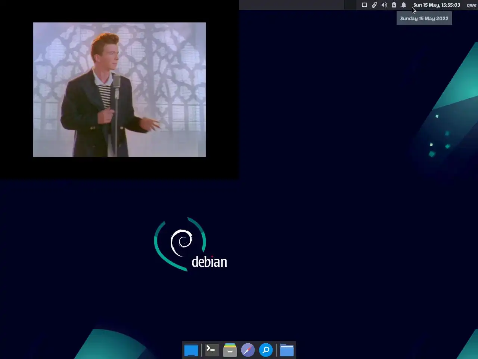Open the clipboard paperclip tray icon
478x359 pixels.
(374, 5)
